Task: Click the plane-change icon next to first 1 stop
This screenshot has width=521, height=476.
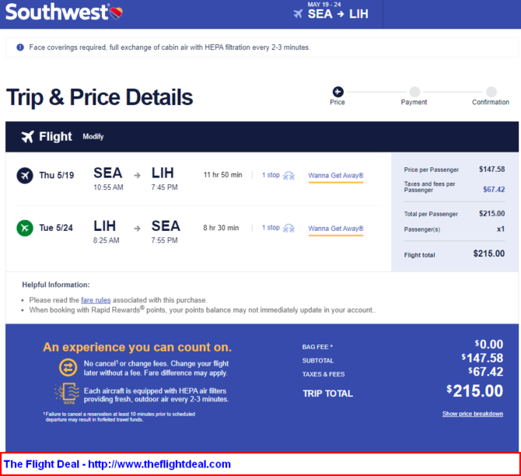Action: click(288, 176)
